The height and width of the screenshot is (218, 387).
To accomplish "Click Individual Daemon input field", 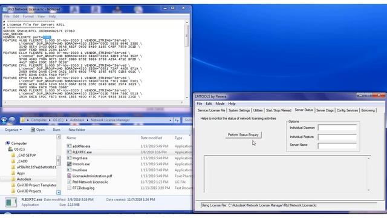I will point(337,128).
